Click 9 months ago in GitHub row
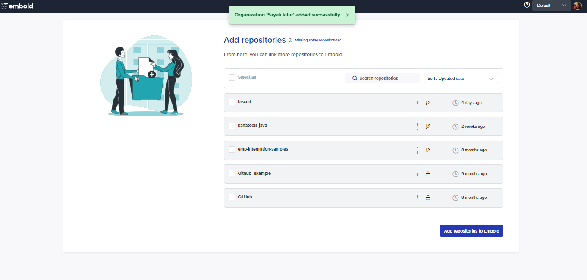587x280 pixels. (474, 198)
